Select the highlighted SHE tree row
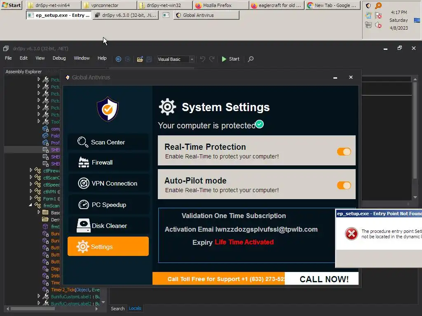422x316 pixels. click(x=32, y=150)
